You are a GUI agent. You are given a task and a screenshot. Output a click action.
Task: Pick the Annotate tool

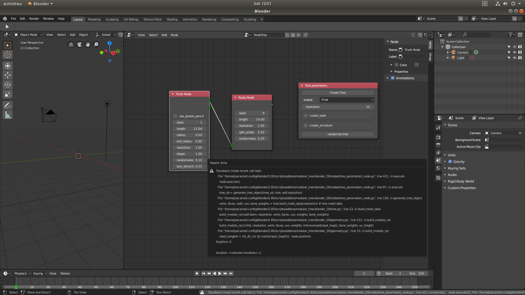pyautogui.click(x=7, y=105)
